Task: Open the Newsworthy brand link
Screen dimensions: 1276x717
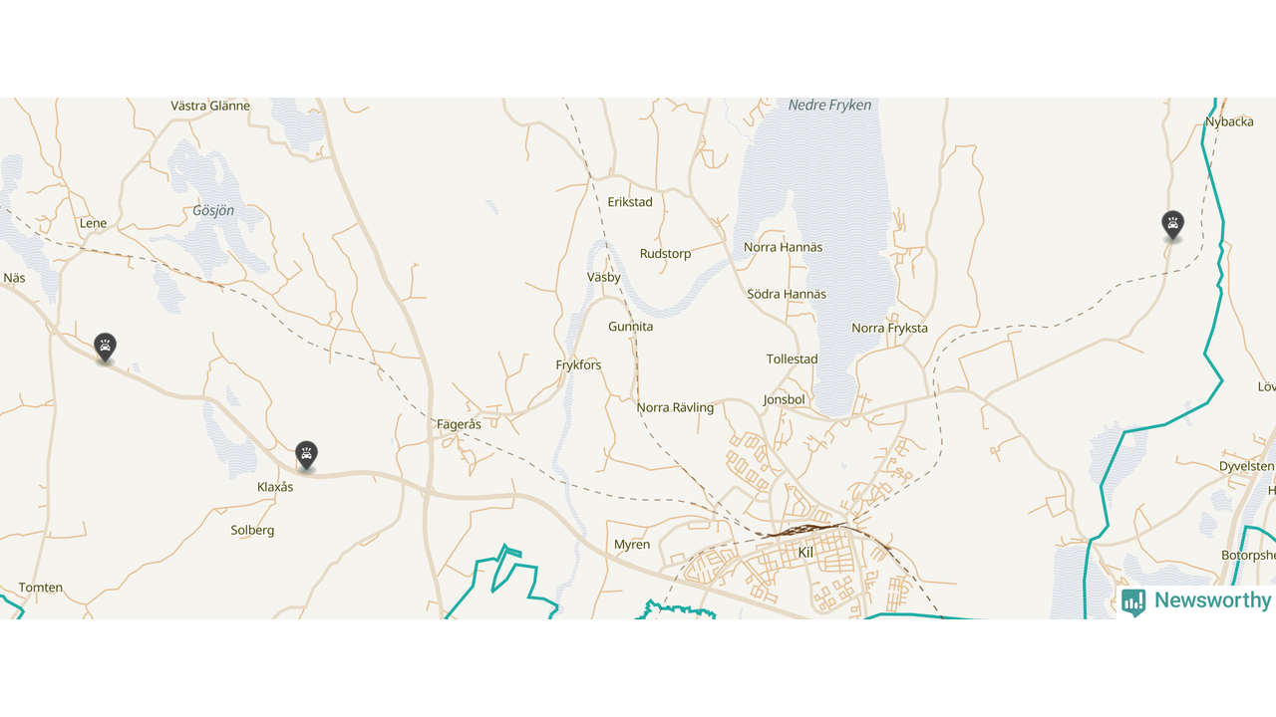Action: click(1196, 600)
